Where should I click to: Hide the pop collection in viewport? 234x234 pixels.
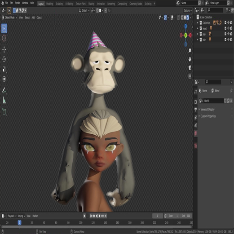tap(228, 34)
